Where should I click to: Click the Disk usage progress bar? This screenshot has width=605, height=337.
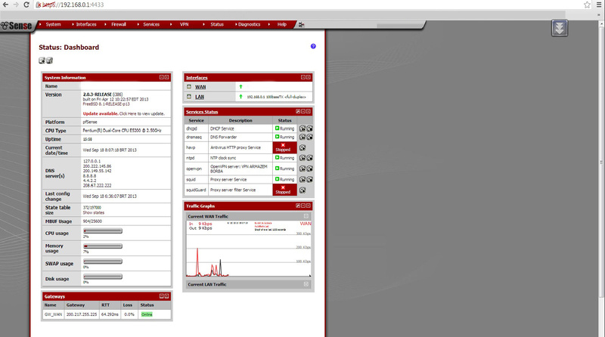click(103, 277)
